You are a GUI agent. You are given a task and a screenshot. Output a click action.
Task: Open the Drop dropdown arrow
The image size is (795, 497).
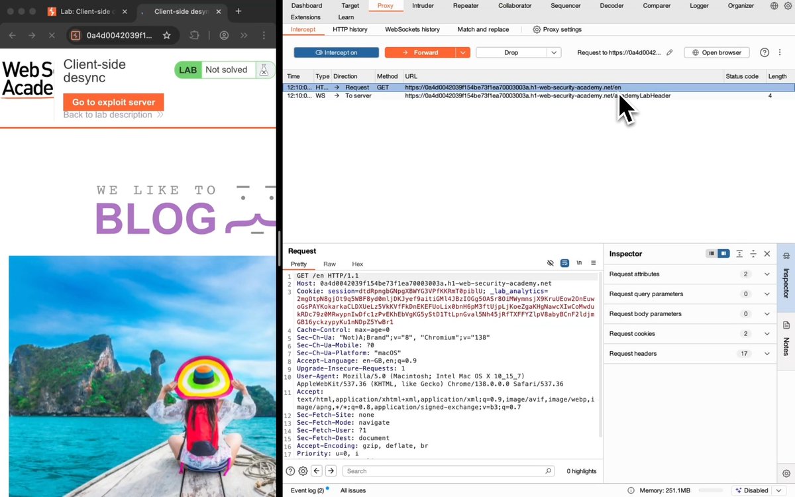click(x=555, y=52)
